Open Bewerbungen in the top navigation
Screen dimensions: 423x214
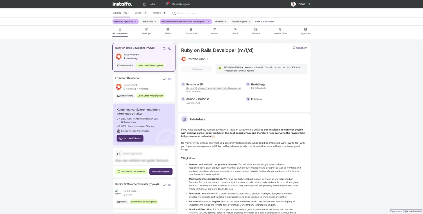(x=178, y=4)
